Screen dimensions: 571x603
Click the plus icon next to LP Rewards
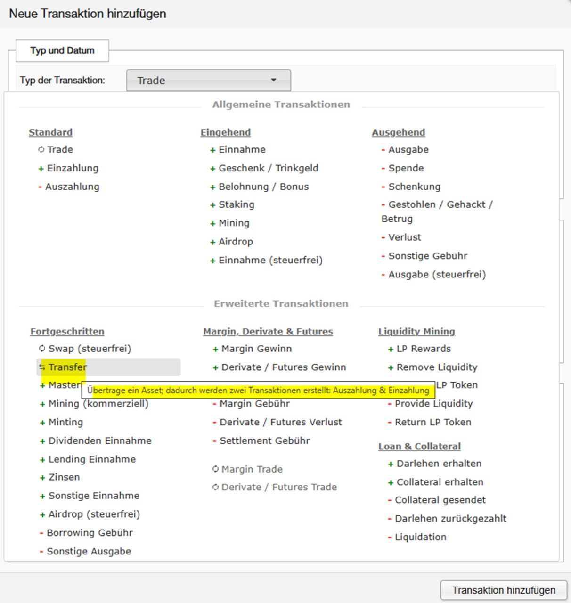pyautogui.click(x=391, y=349)
